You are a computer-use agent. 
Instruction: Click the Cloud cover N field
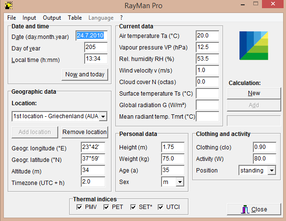coord(207,82)
